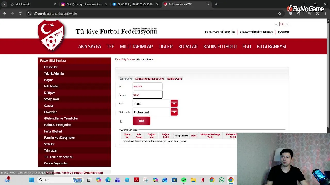Click the red arrow of Faal dropdown
This screenshot has width=330, height=185.
pos(174,104)
